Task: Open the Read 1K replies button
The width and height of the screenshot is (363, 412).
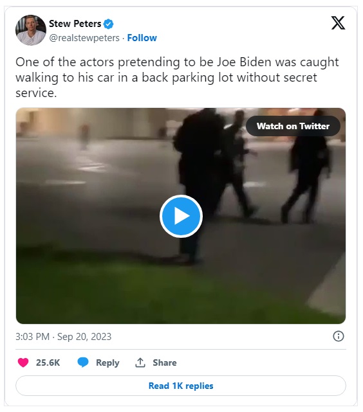Action: pyautogui.click(x=181, y=386)
